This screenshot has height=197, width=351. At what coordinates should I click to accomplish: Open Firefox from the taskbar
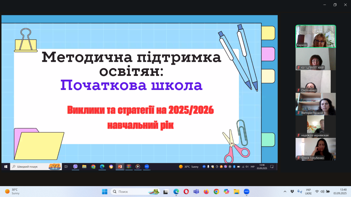point(206,192)
